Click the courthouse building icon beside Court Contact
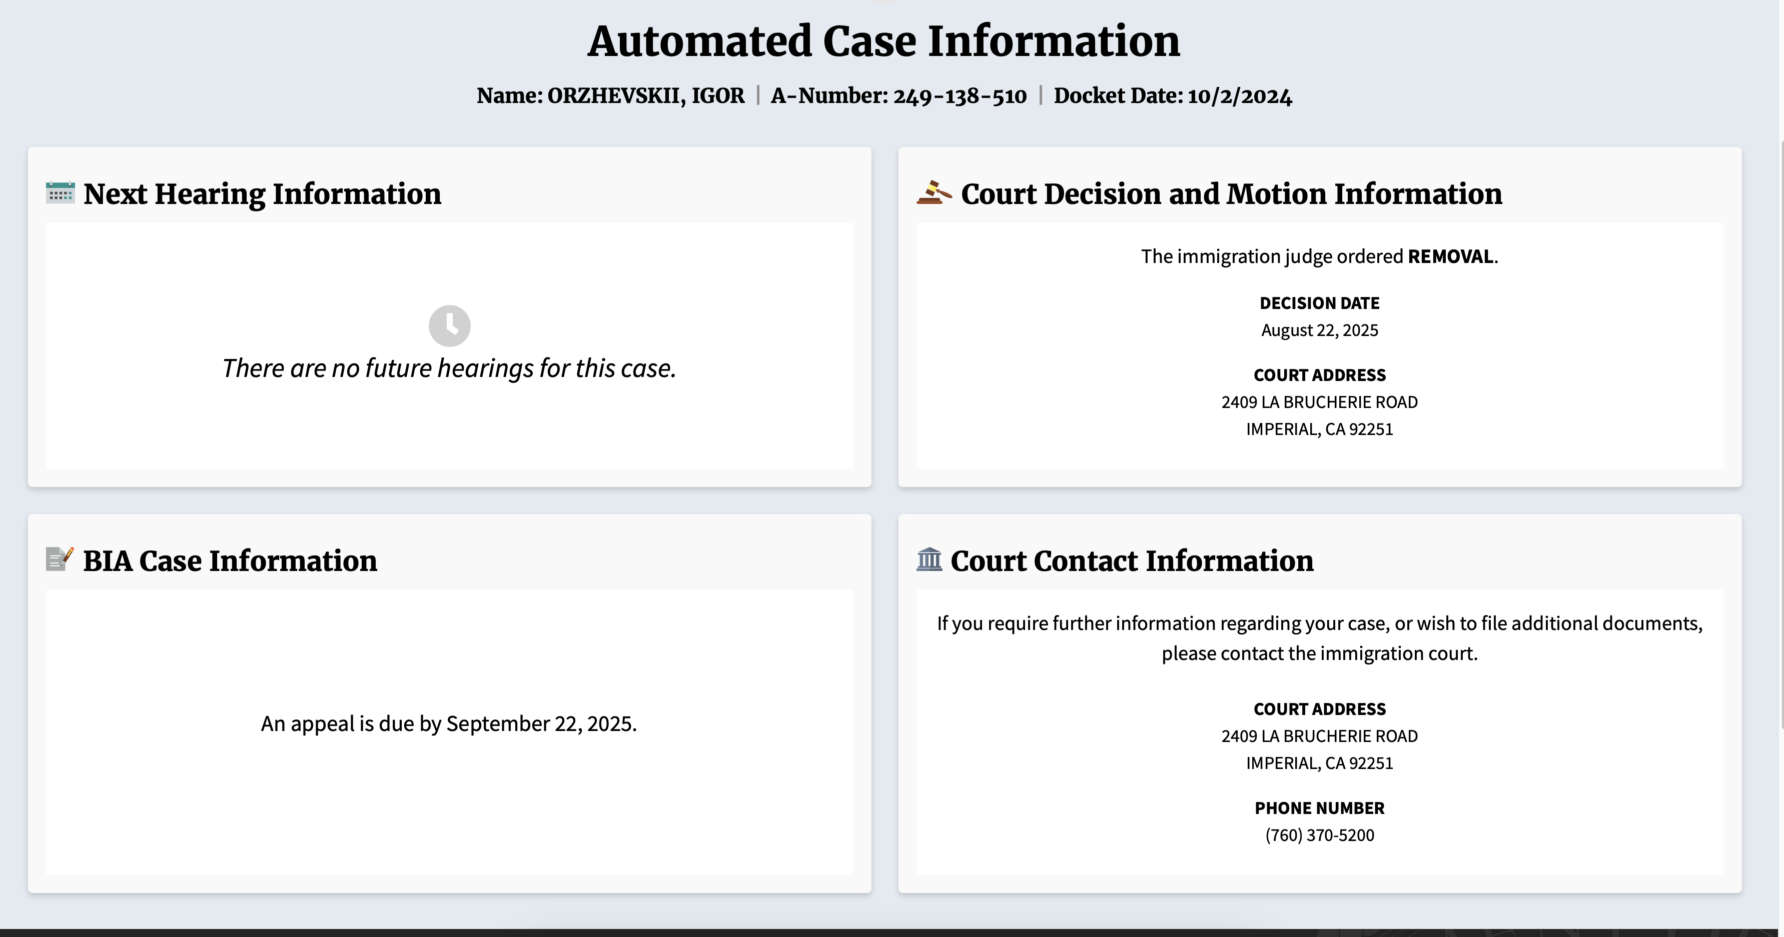1784x937 pixels. pos(929,559)
